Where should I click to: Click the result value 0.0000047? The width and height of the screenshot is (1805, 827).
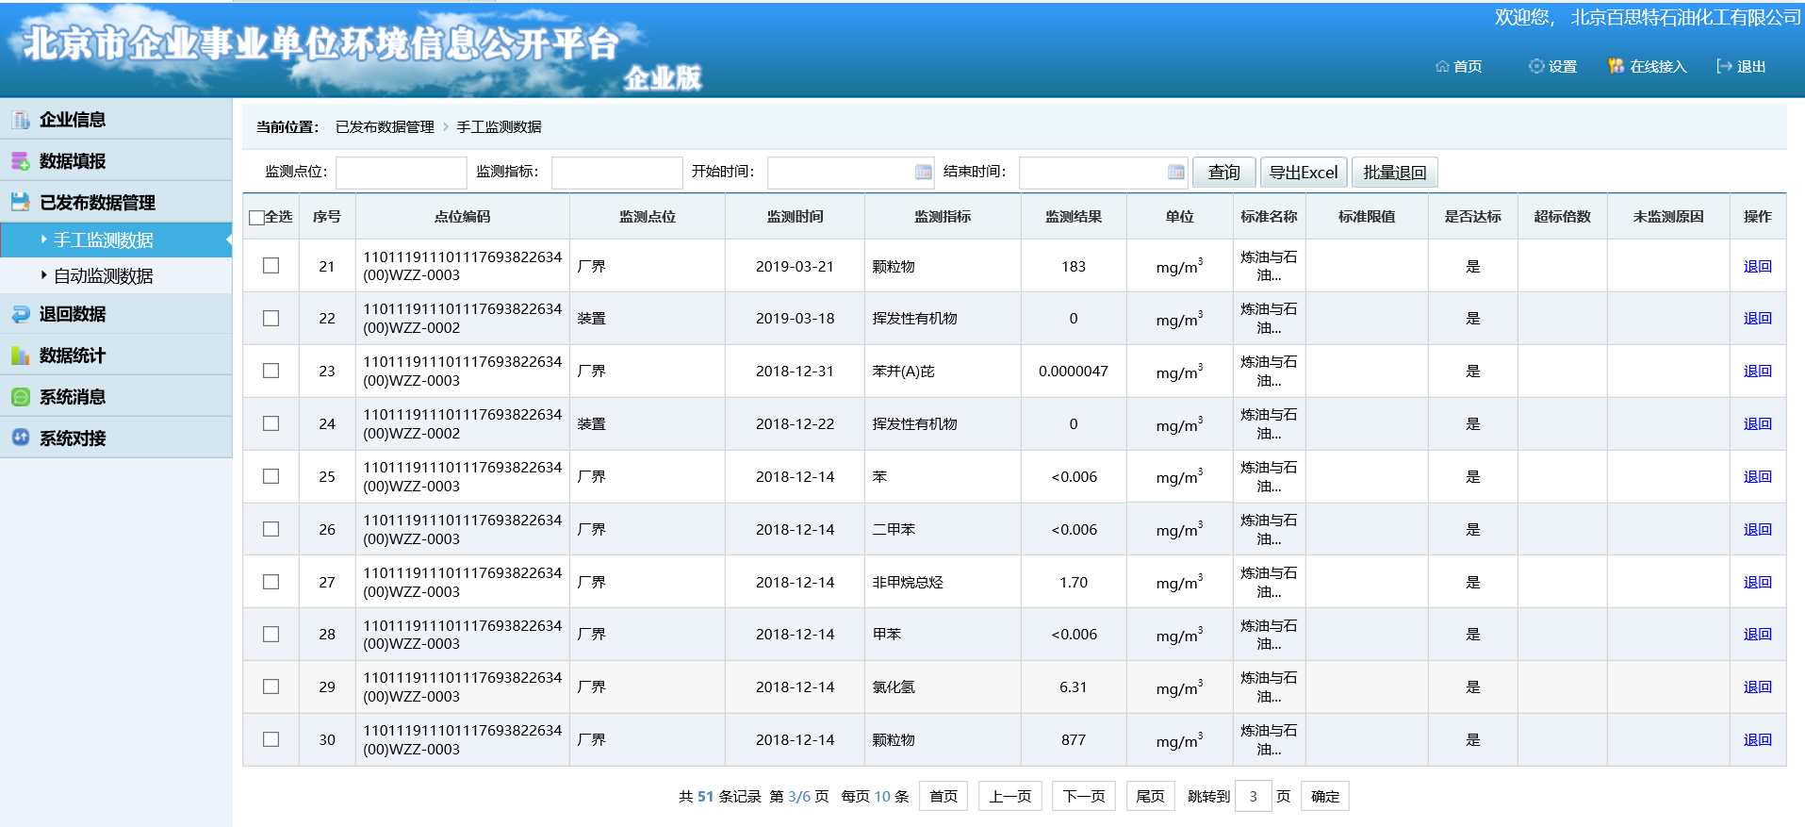1074,372
